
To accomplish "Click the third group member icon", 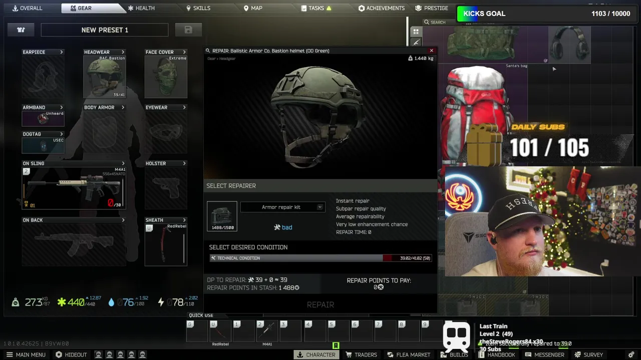I will point(120,354).
